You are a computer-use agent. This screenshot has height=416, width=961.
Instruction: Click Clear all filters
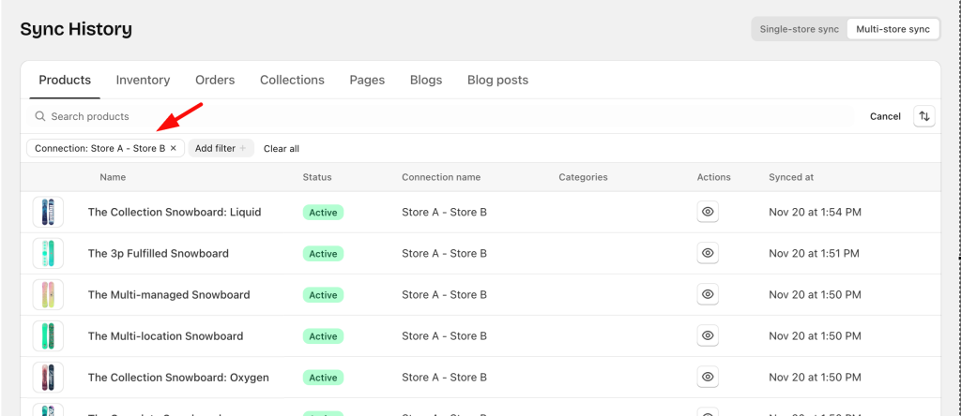click(x=282, y=148)
